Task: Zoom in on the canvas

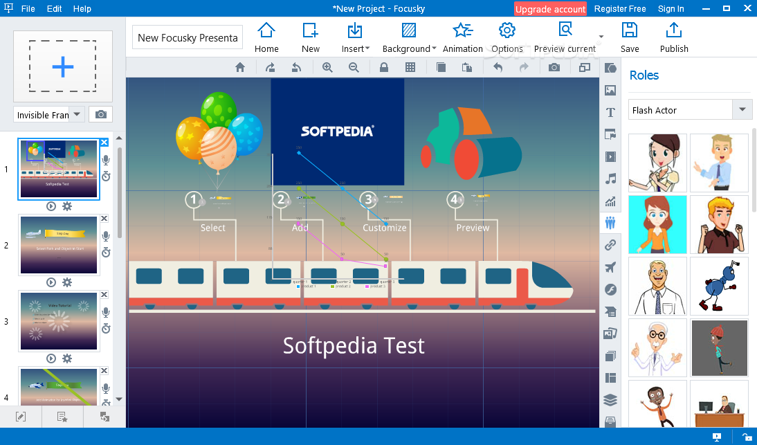Action: [327, 68]
